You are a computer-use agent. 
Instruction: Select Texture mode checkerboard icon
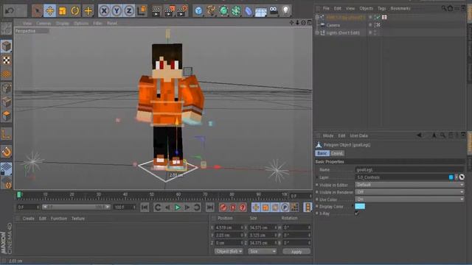pos(7,60)
